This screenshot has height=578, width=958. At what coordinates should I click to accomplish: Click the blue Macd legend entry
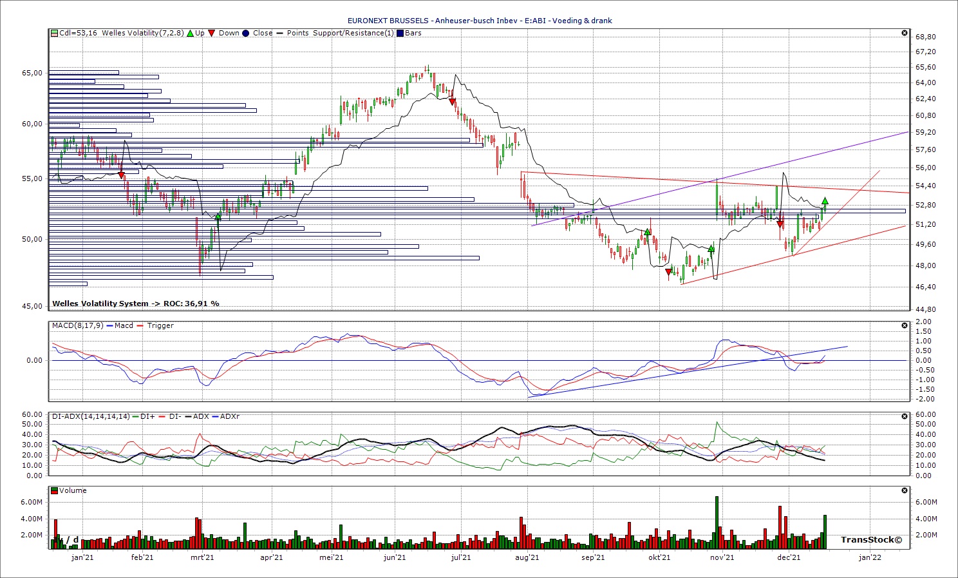pos(119,325)
